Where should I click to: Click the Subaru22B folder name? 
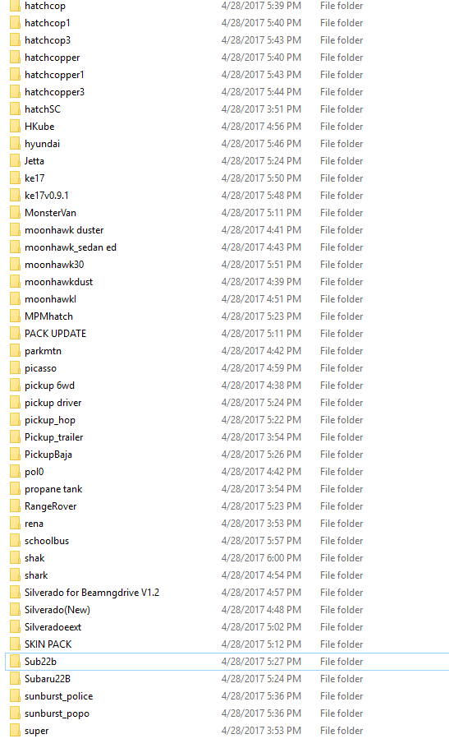(48, 679)
